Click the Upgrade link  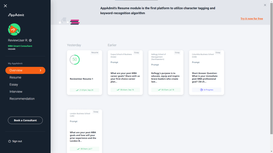pyautogui.click(x=12, y=49)
